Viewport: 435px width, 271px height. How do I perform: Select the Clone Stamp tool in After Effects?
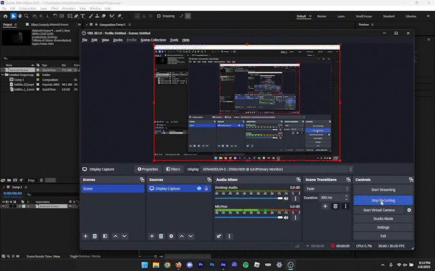coord(97,16)
